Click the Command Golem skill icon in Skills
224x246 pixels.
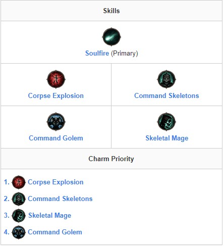coord(56,122)
